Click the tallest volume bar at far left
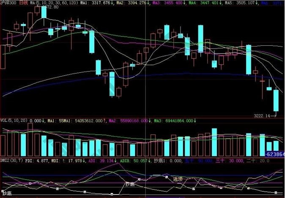 click(30, 140)
